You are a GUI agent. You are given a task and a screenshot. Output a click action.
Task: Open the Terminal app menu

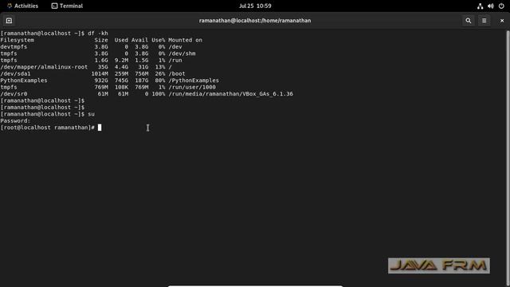pos(67,6)
